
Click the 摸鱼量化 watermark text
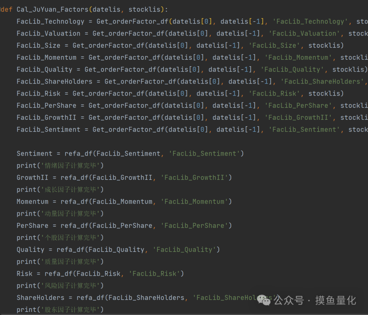tap(335, 300)
